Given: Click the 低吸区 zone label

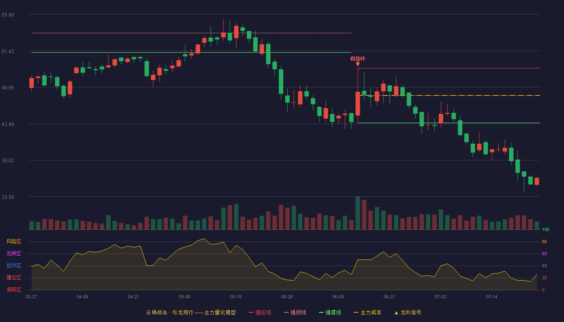Looking at the screenshot, I should [14, 290].
